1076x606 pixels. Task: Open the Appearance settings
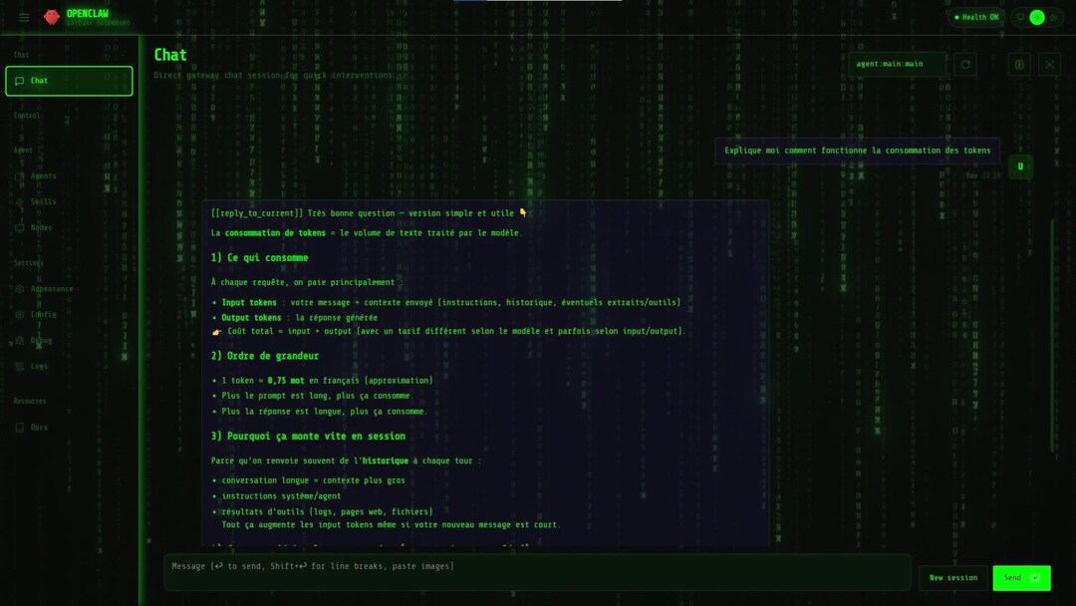tap(69, 289)
